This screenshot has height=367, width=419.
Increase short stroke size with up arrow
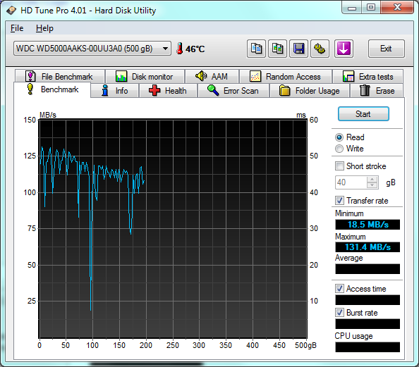point(372,180)
